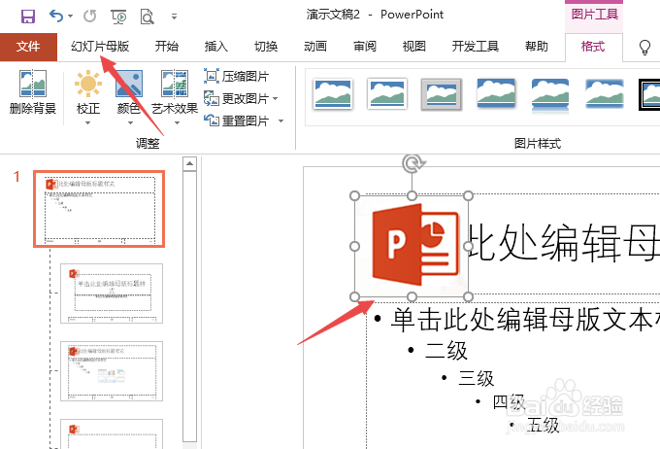Open the print preview icon
The height and width of the screenshot is (449, 660).
(147, 17)
